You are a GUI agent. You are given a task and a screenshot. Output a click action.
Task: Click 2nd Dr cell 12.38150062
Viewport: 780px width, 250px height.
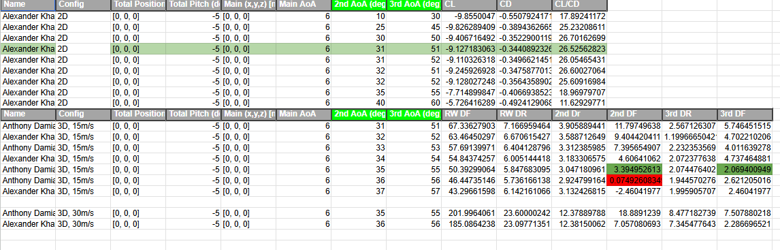pos(579,224)
